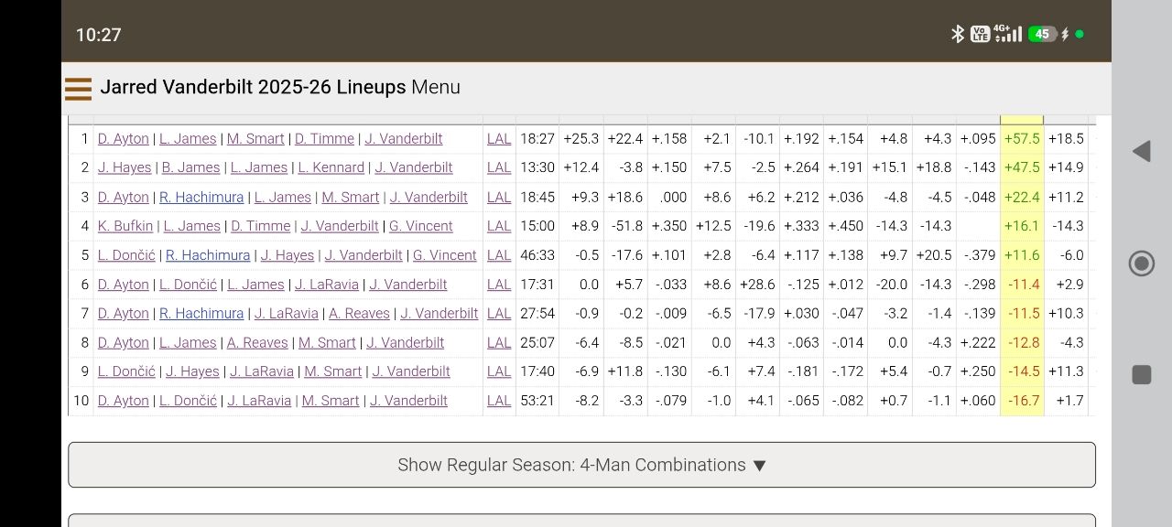The image size is (1172, 527).
Task: Tap the Bluetooth status icon
Action: (958, 35)
